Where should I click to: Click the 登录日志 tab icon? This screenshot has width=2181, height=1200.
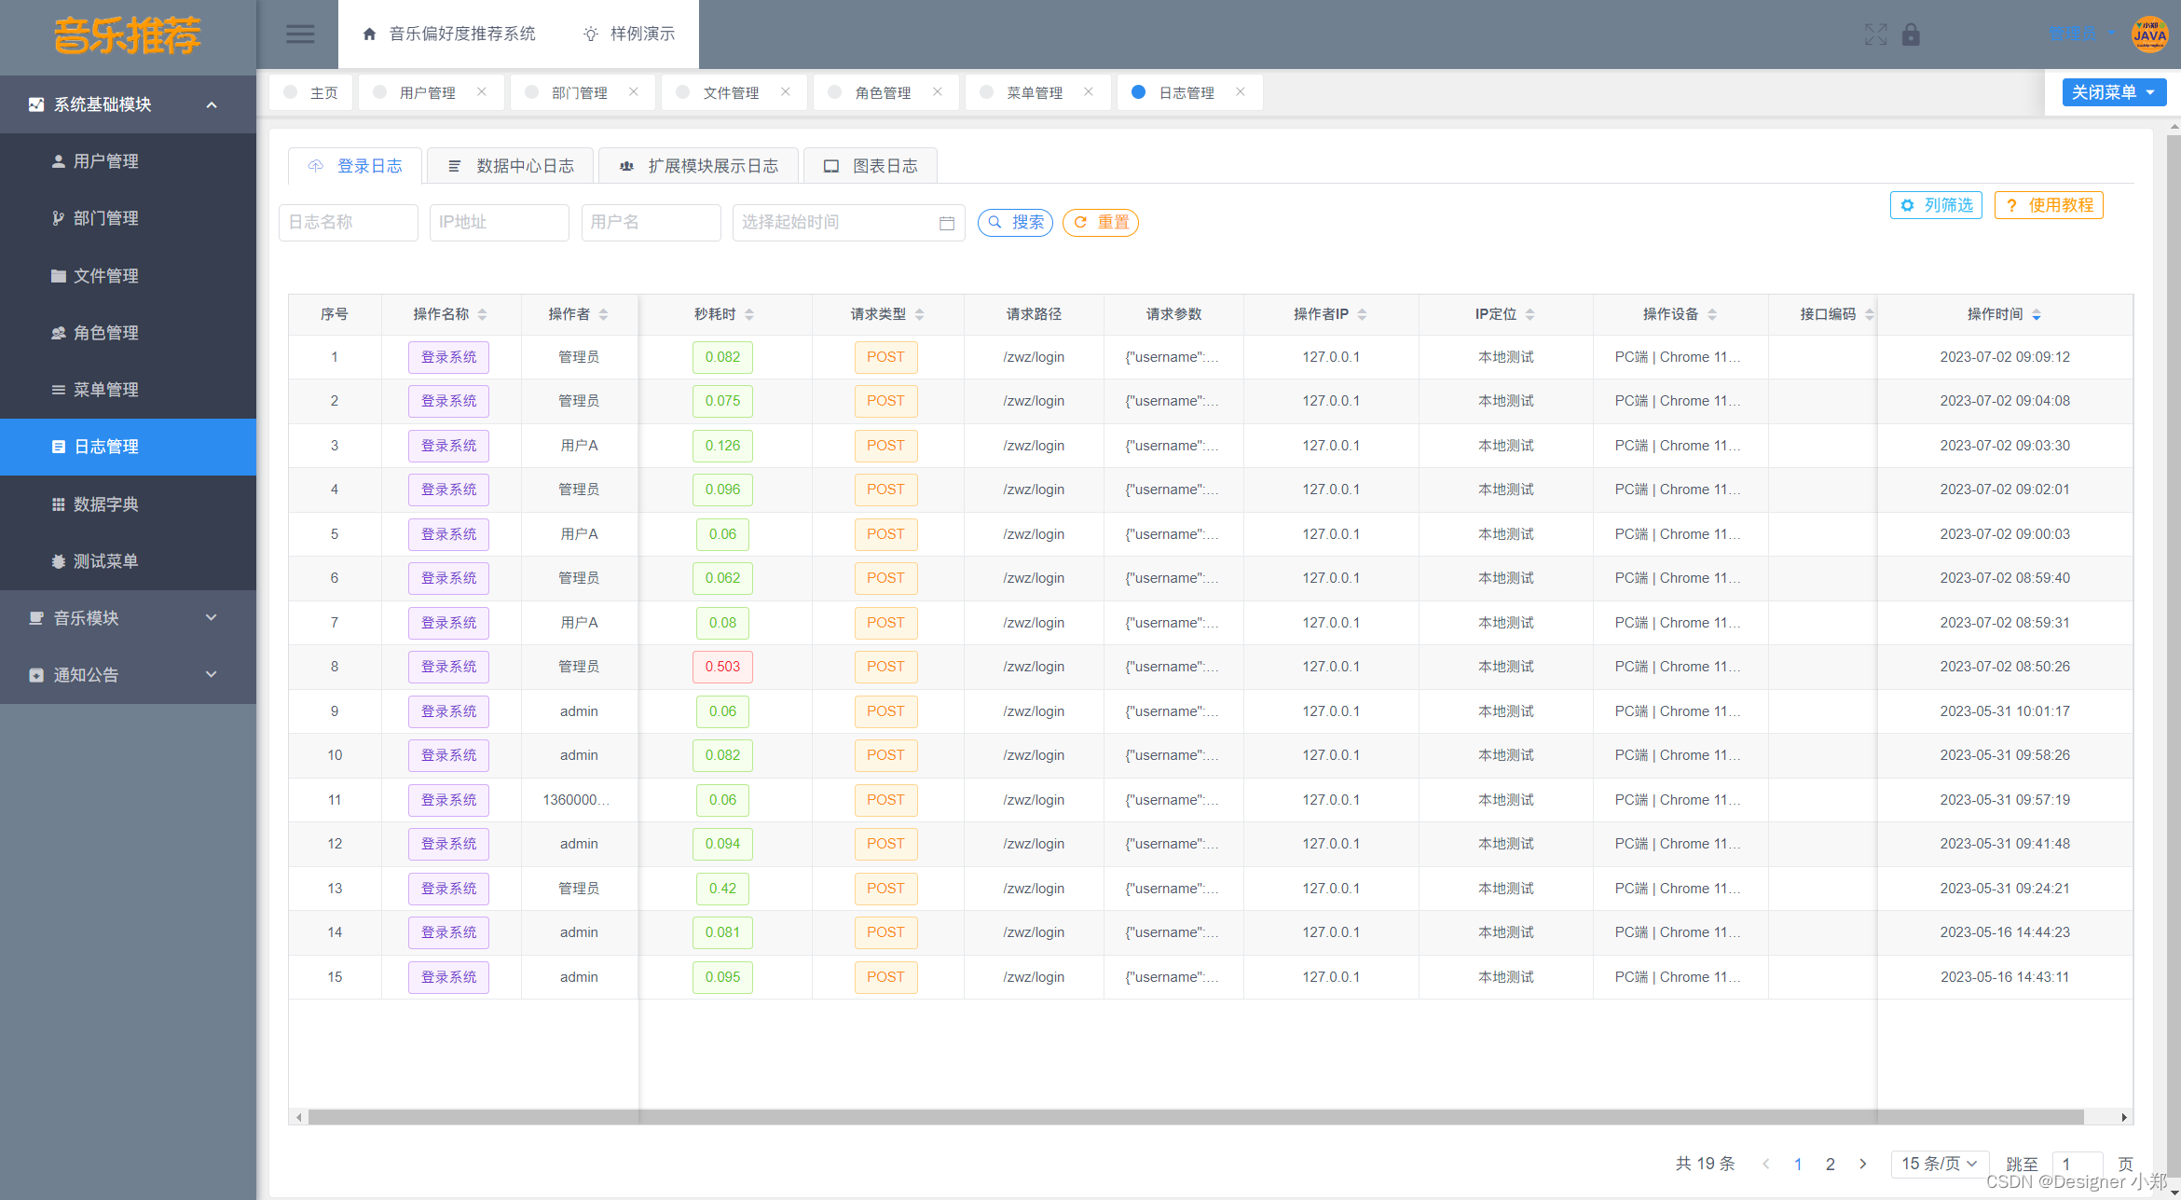(x=322, y=166)
